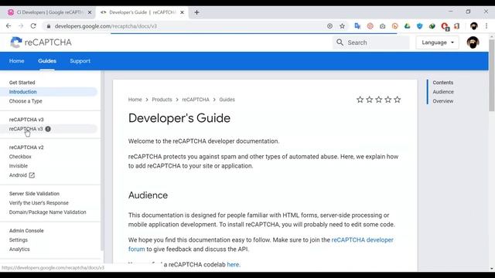Screen dimensions: 495x278
Task: Jump to Overview in contents
Action: pyautogui.click(x=443, y=101)
